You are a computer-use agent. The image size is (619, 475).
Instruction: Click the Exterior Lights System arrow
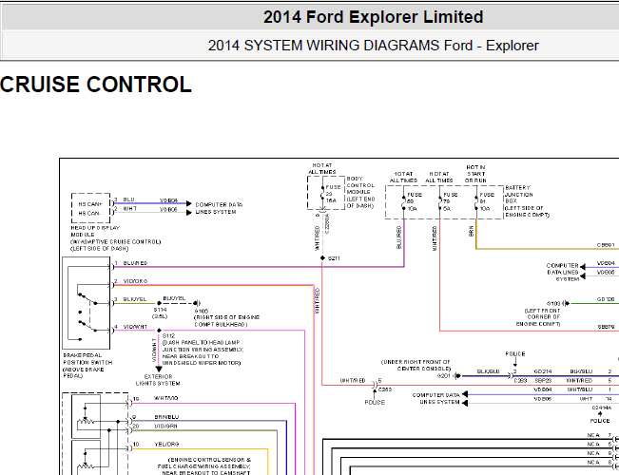tap(159, 370)
